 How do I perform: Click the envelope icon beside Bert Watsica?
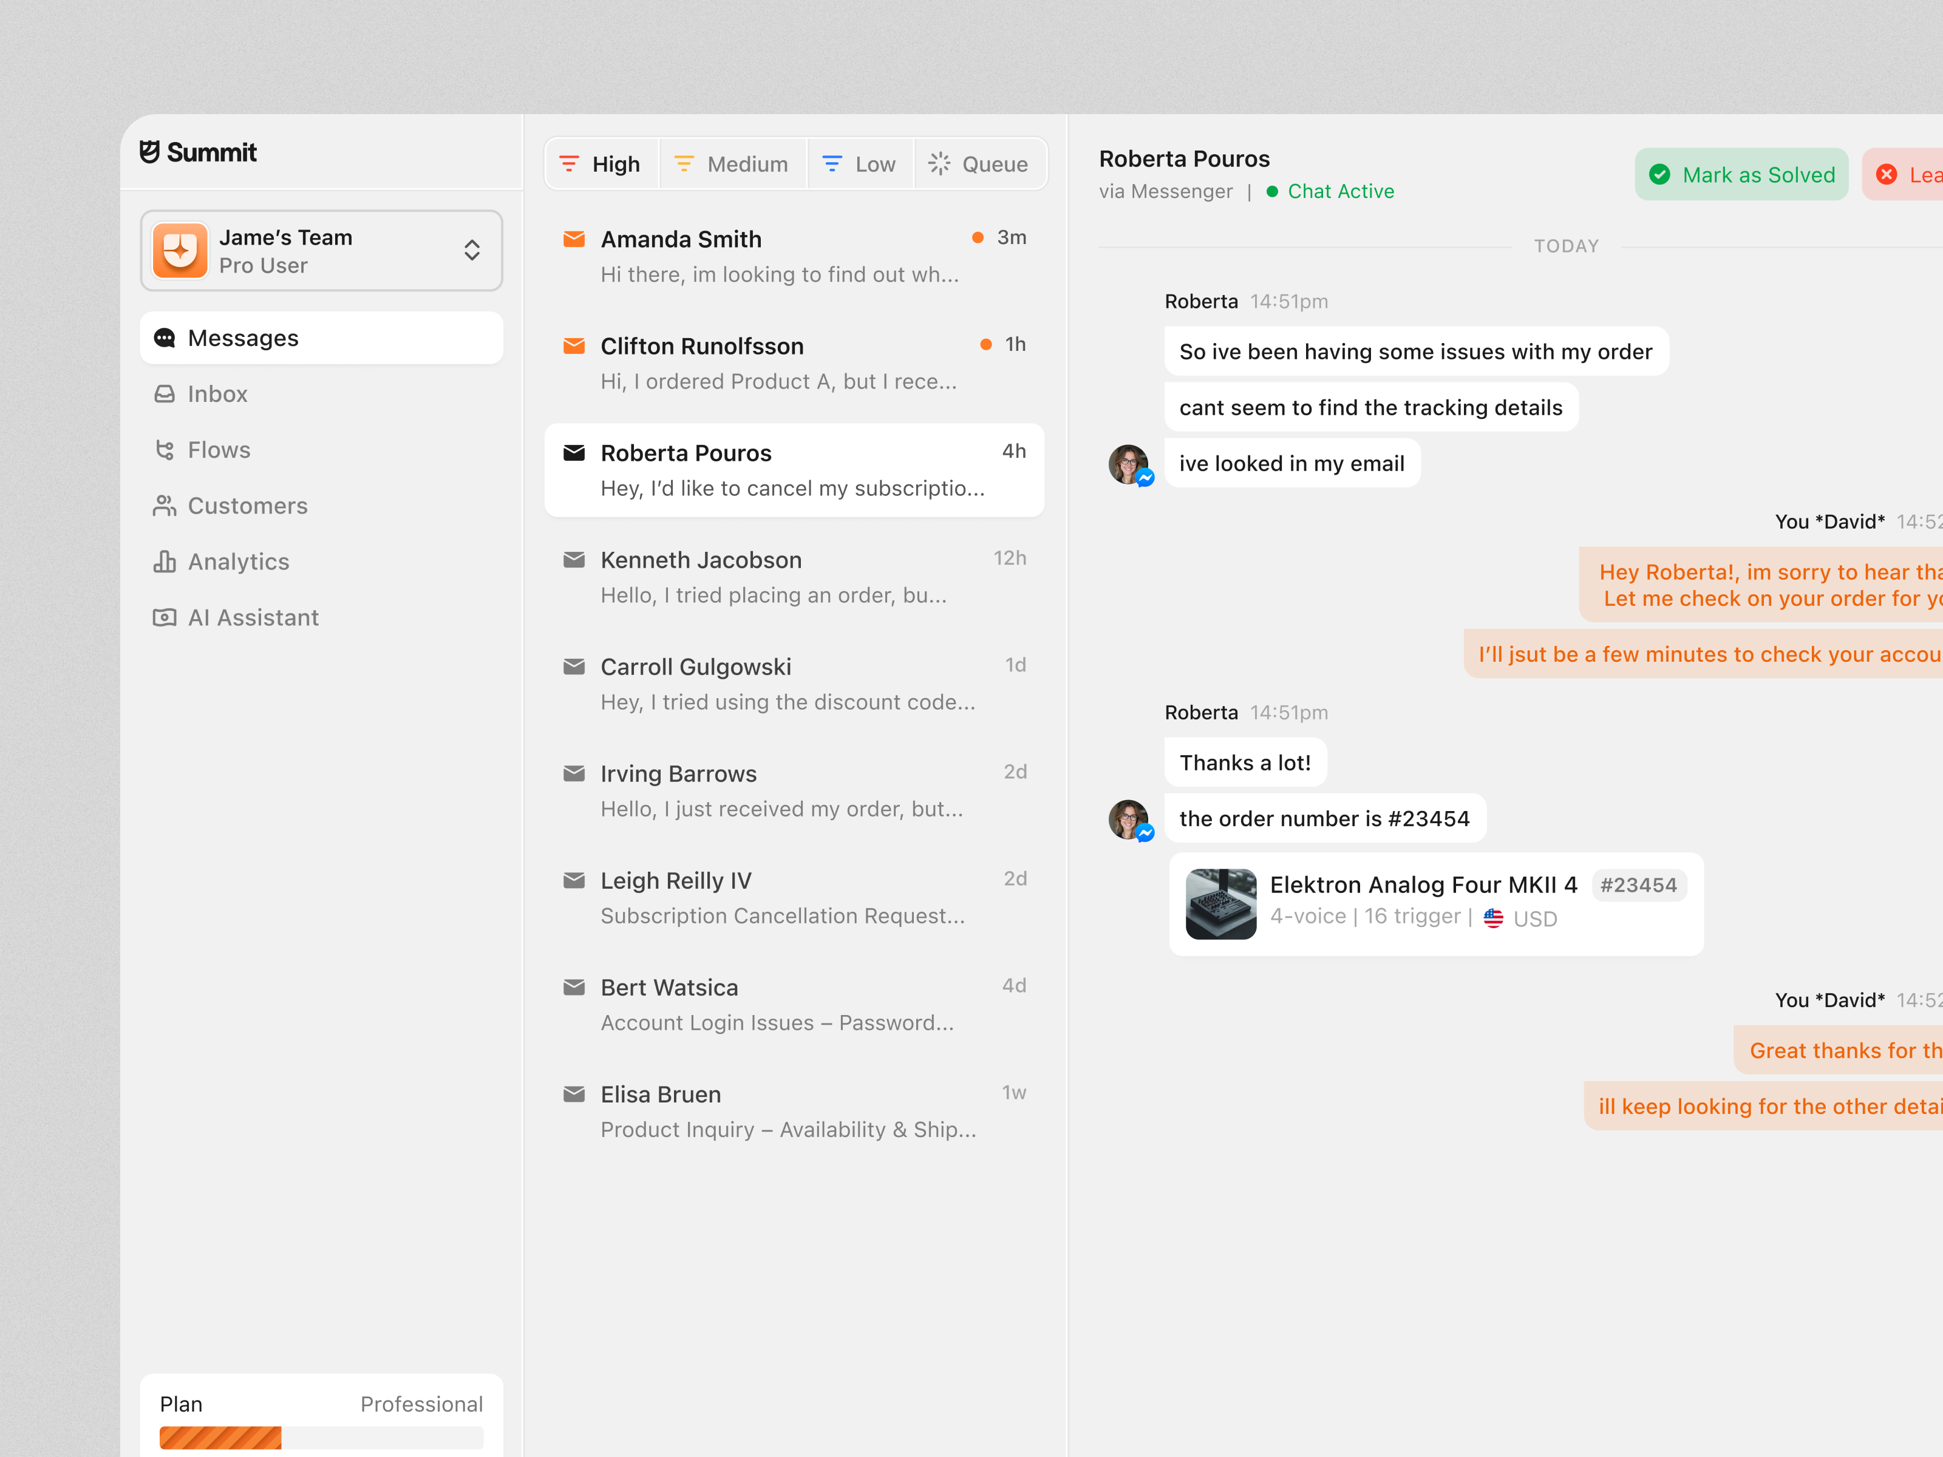[x=574, y=987]
